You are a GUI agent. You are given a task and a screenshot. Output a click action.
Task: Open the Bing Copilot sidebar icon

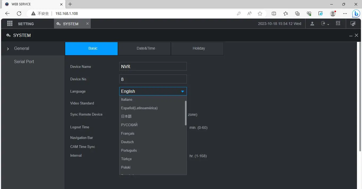(x=356, y=14)
